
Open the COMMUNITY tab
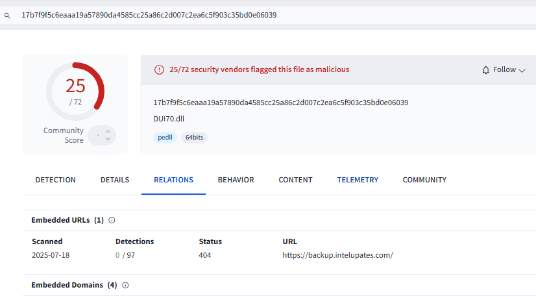(x=424, y=180)
